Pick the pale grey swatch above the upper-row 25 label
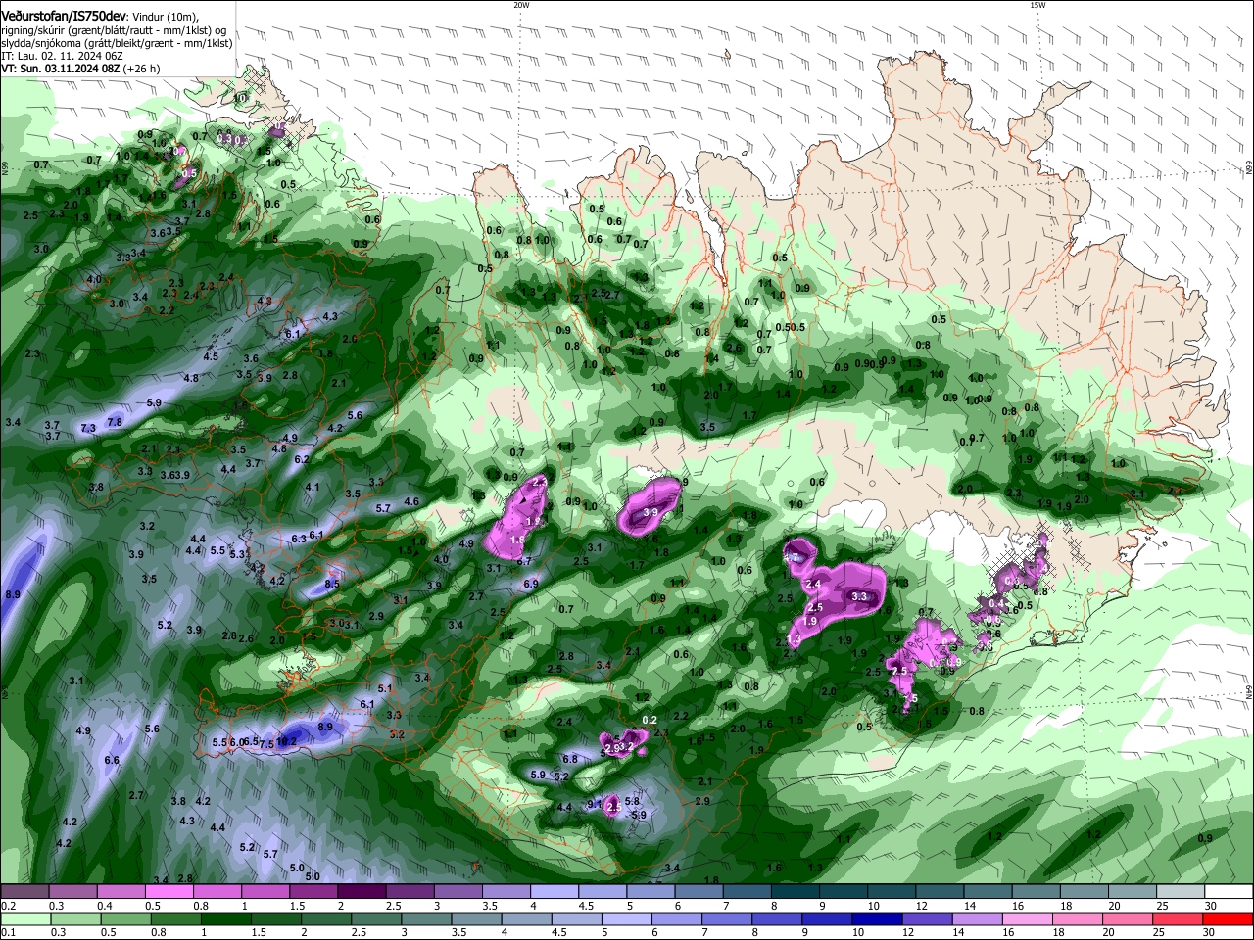Viewport: 1254px width, 940px height. click(x=1182, y=892)
